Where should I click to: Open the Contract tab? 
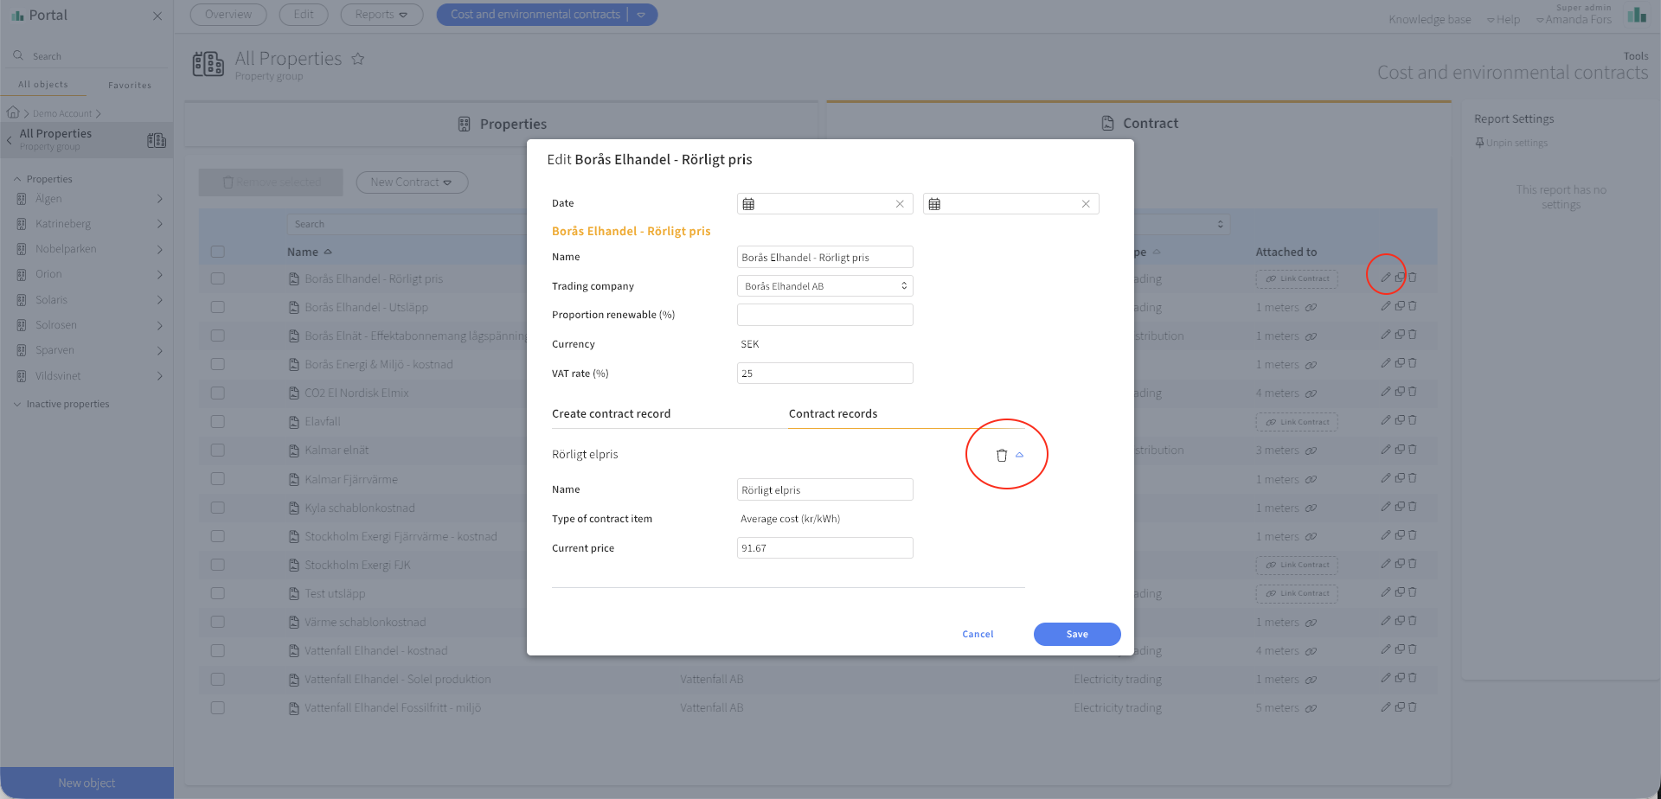1138,124
